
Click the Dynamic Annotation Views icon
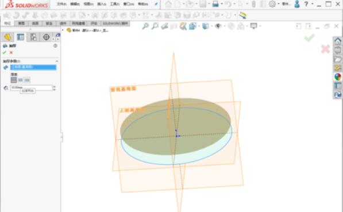pos(183,26)
